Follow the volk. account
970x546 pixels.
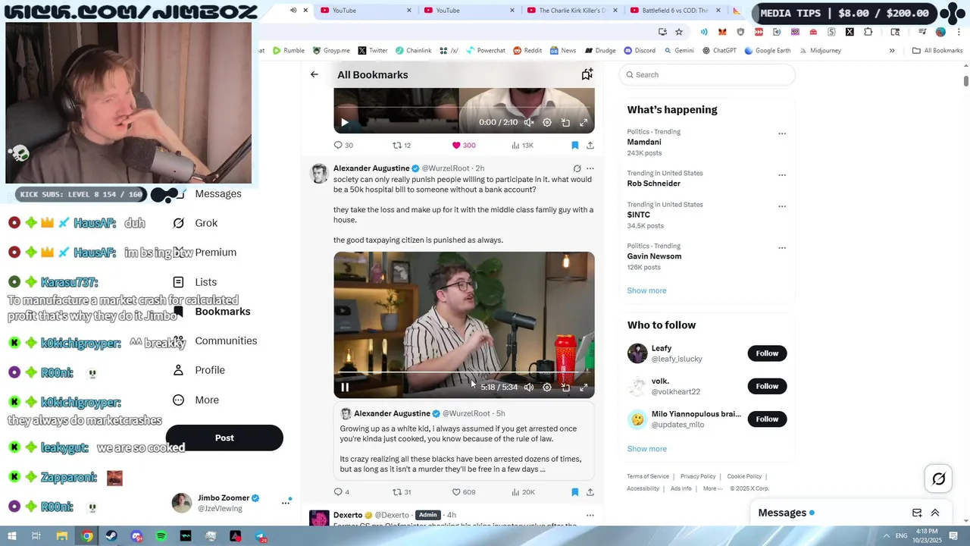pyautogui.click(x=767, y=386)
